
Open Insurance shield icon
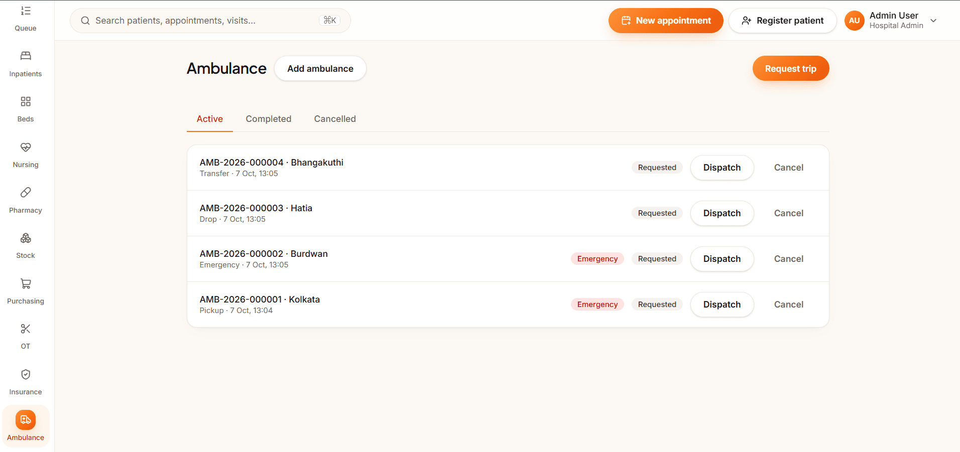pyautogui.click(x=26, y=374)
